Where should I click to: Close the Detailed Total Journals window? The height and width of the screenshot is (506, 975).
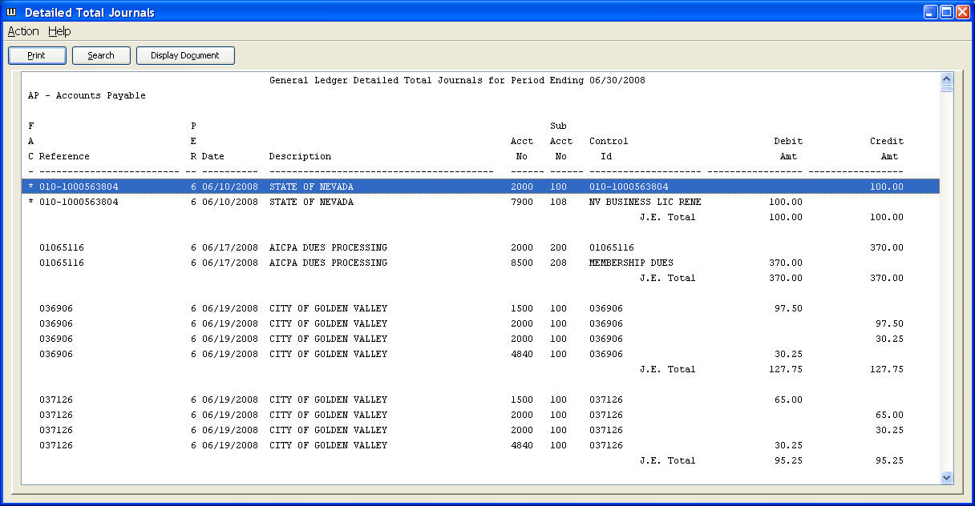click(x=962, y=12)
